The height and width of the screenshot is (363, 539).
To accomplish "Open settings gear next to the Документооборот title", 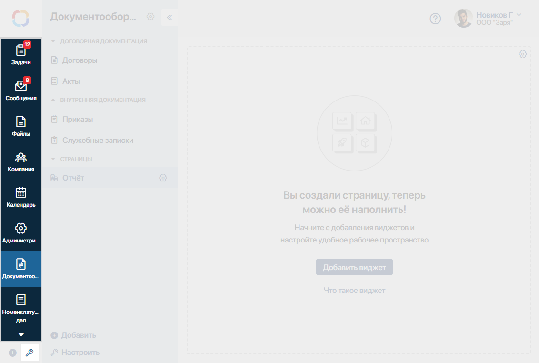I will [x=150, y=17].
